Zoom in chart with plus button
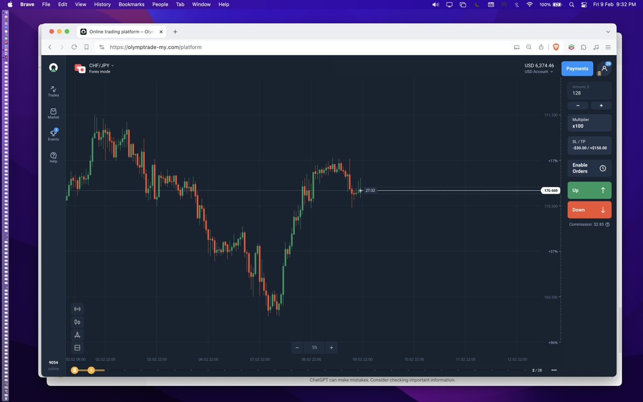This screenshot has width=643, height=402. point(332,347)
